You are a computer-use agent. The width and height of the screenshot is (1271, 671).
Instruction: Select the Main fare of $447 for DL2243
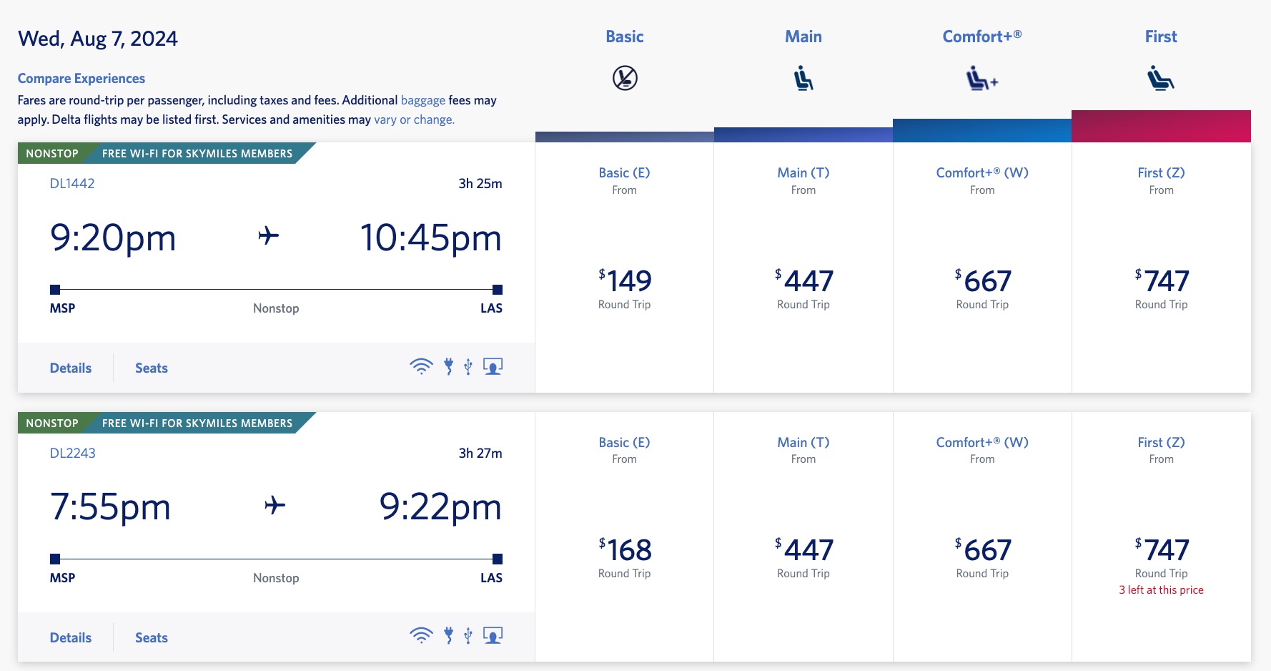point(803,549)
